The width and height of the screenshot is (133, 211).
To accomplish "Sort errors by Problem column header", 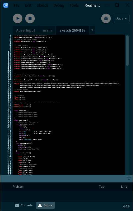I will click(x=18, y=187).
